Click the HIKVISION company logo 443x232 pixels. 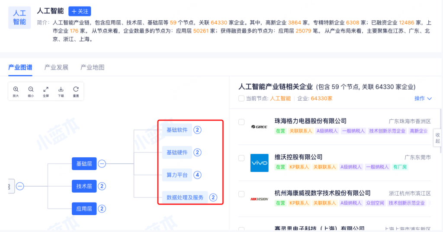click(x=259, y=199)
